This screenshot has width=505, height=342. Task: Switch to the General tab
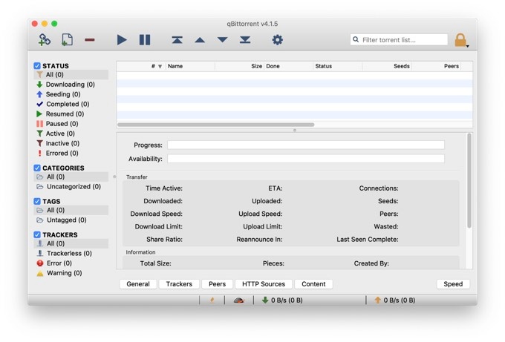pos(138,284)
